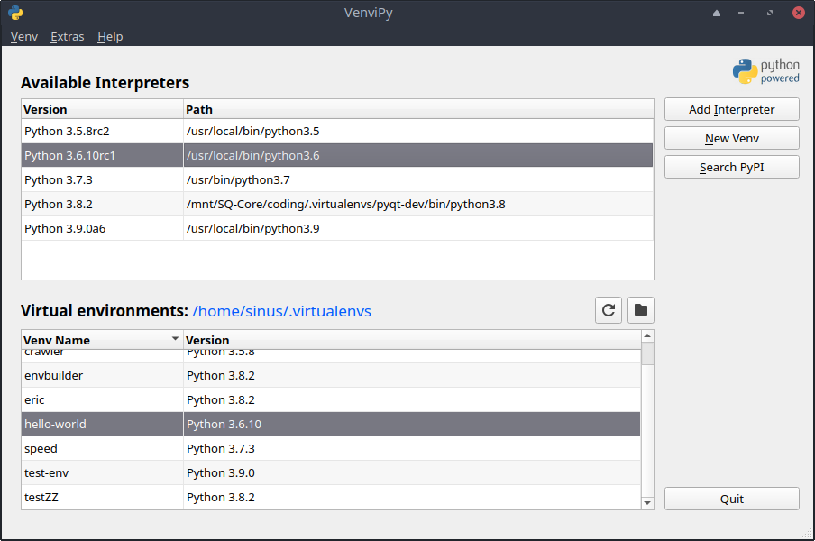Click the Search PyPI button

pyautogui.click(x=732, y=168)
